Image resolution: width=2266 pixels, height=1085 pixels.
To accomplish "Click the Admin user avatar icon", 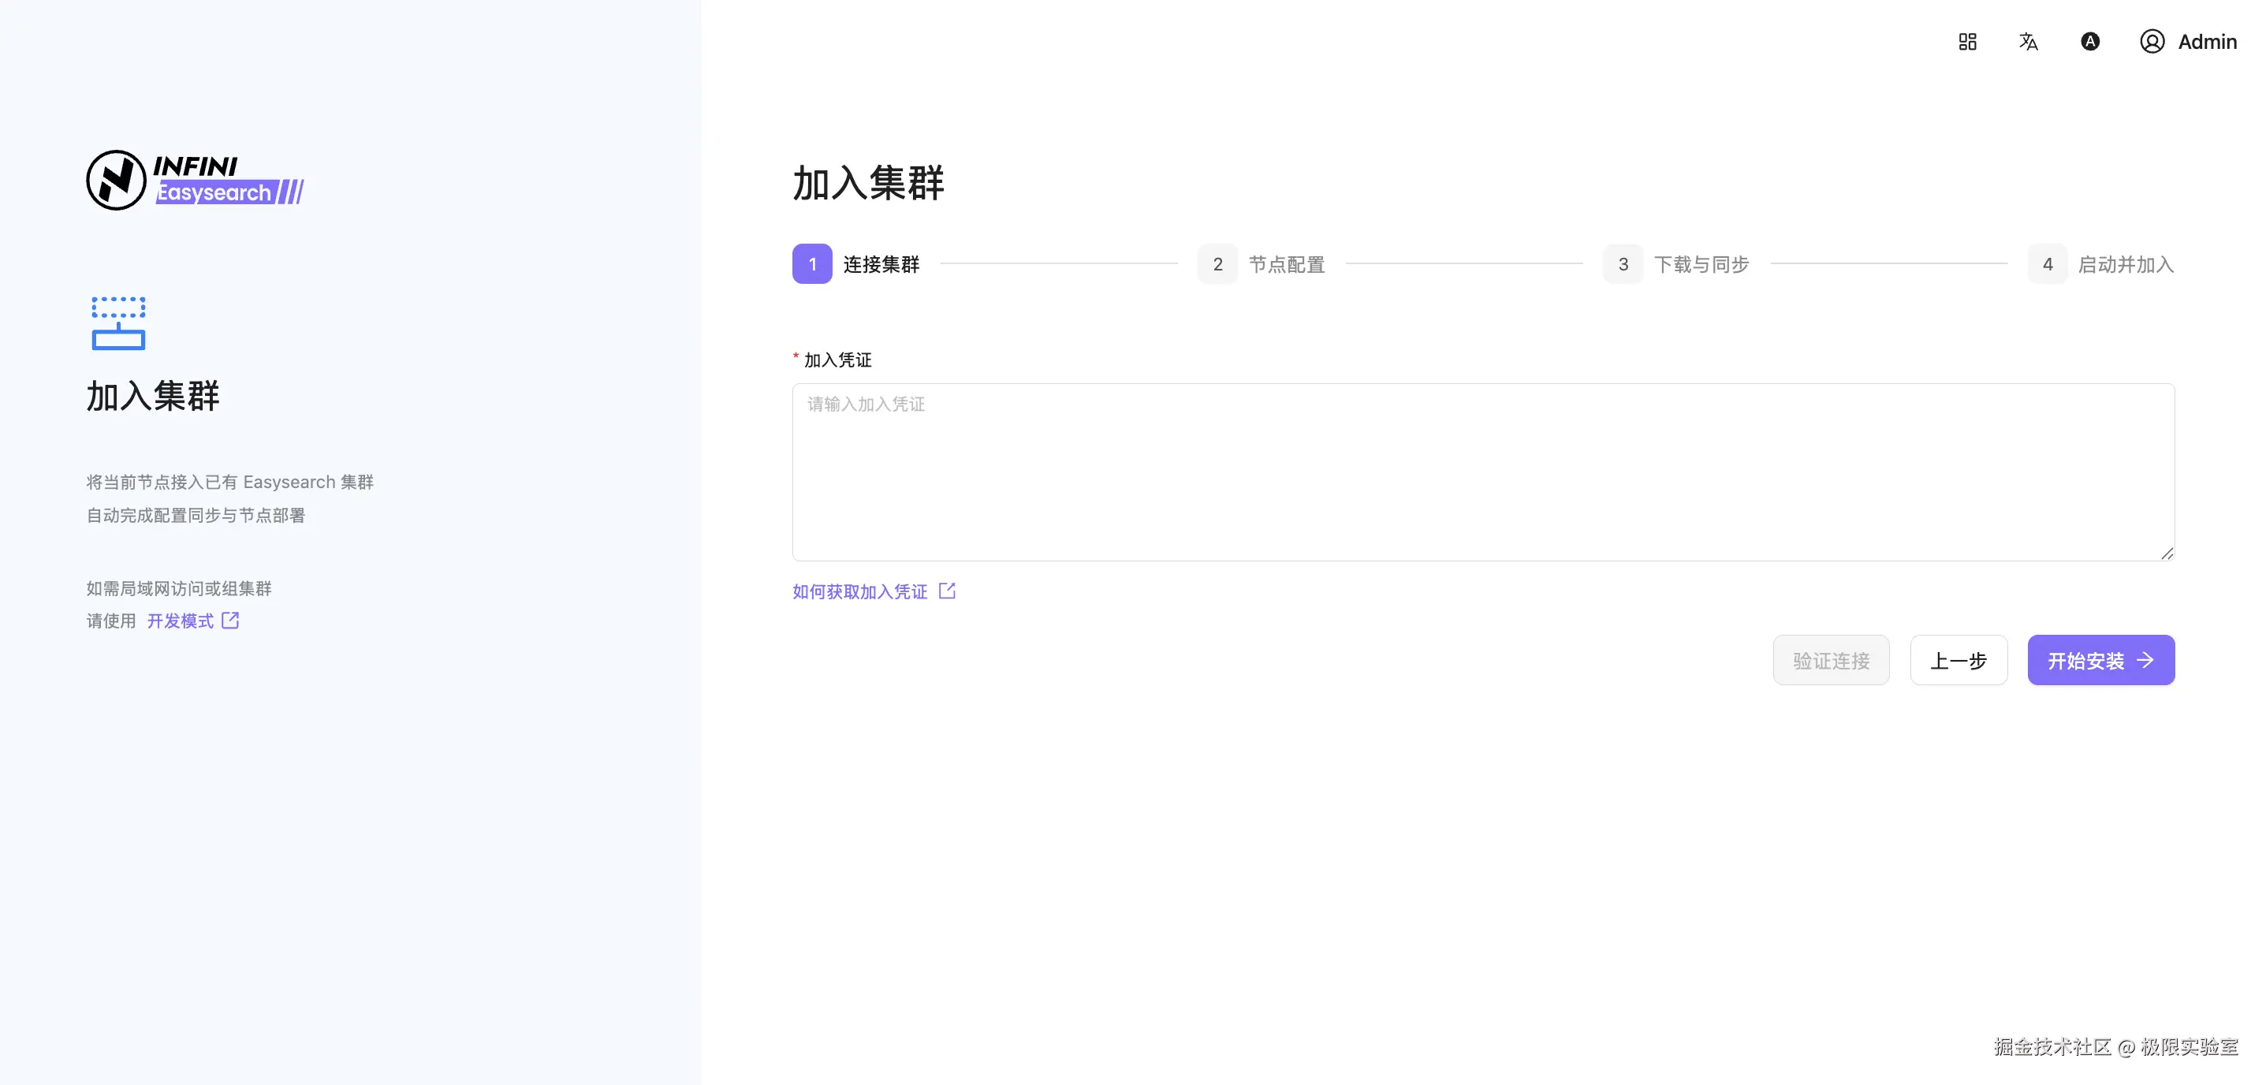I will pos(2152,41).
